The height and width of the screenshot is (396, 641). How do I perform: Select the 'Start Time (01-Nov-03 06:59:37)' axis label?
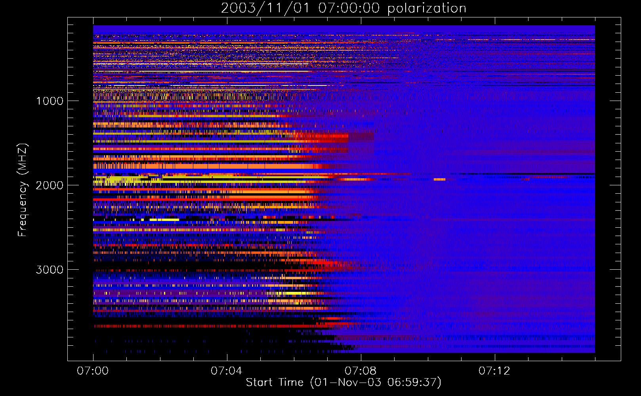343,383
